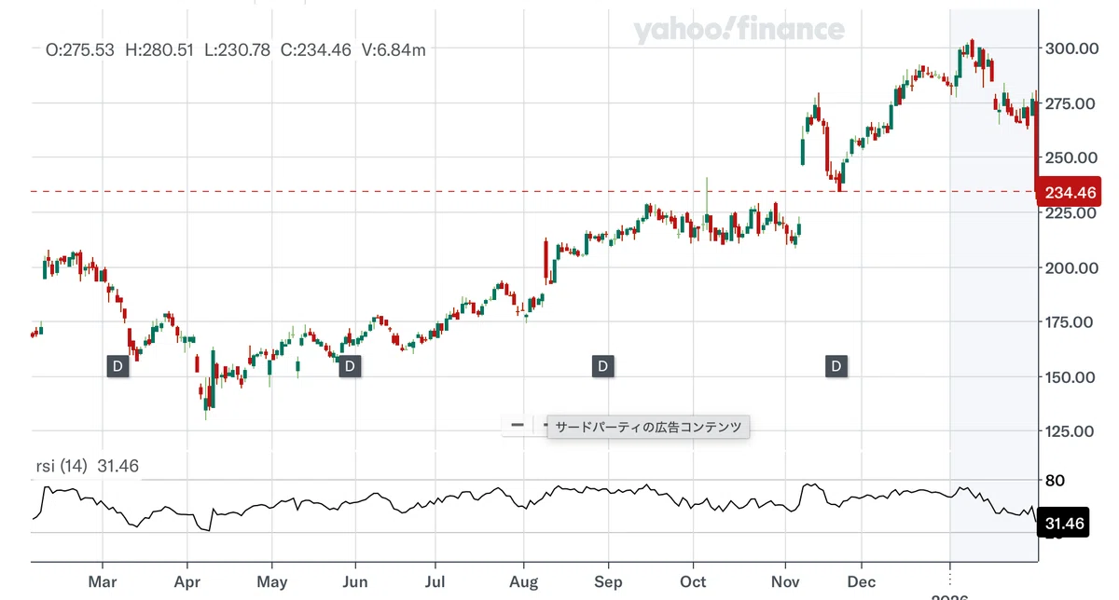Click the black 31.46 RSI value tag

(x=1063, y=524)
